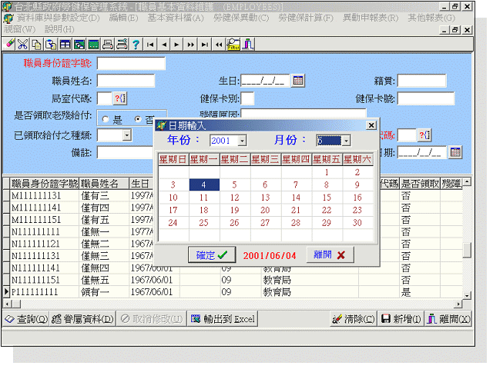Click the 職員姓名 input field
The width and height of the screenshot is (493, 369).
click(x=126, y=80)
